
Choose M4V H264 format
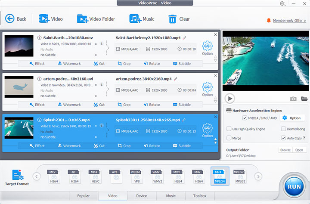pyautogui.click(x=198, y=176)
